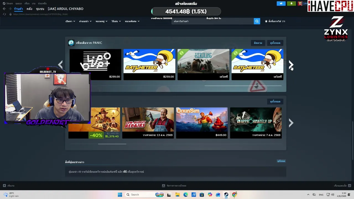Image resolution: width=354 pixels, height=199 pixels.
Task: Click the ติดตาม (Follow) button for PANIC
Action: tap(258, 43)
